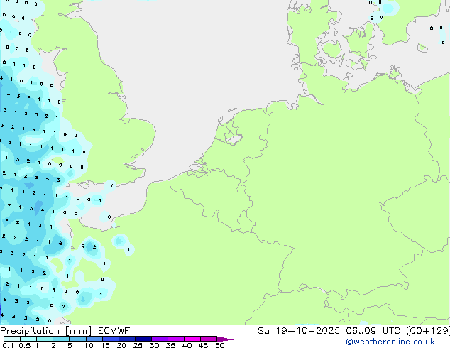
Task: Select the legend value '35'
Action: pyautogui.click(x=170, y=345)
